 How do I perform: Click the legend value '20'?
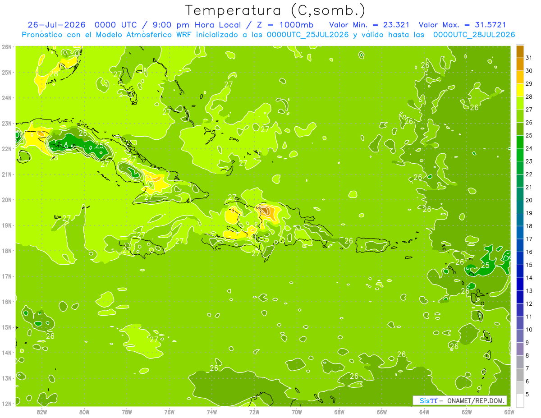click(x=529, y=200)
